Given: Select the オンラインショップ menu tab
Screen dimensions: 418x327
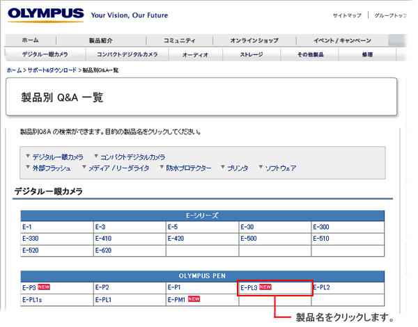Looking at the screenshot, I should coord(254,40).
